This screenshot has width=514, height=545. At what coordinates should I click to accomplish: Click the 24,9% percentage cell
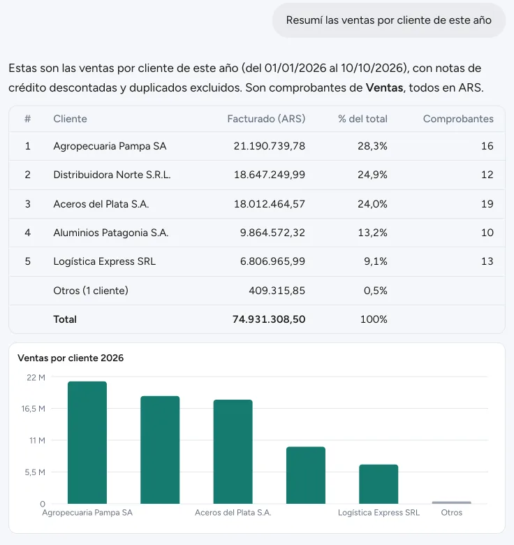pyautogui.click(x=373, y=175)
